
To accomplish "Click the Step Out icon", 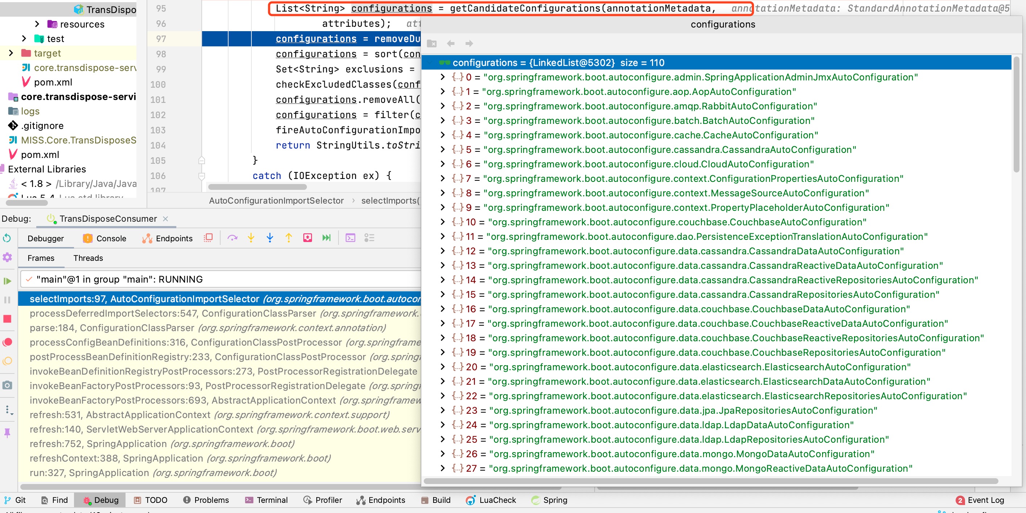I will 288,238.
